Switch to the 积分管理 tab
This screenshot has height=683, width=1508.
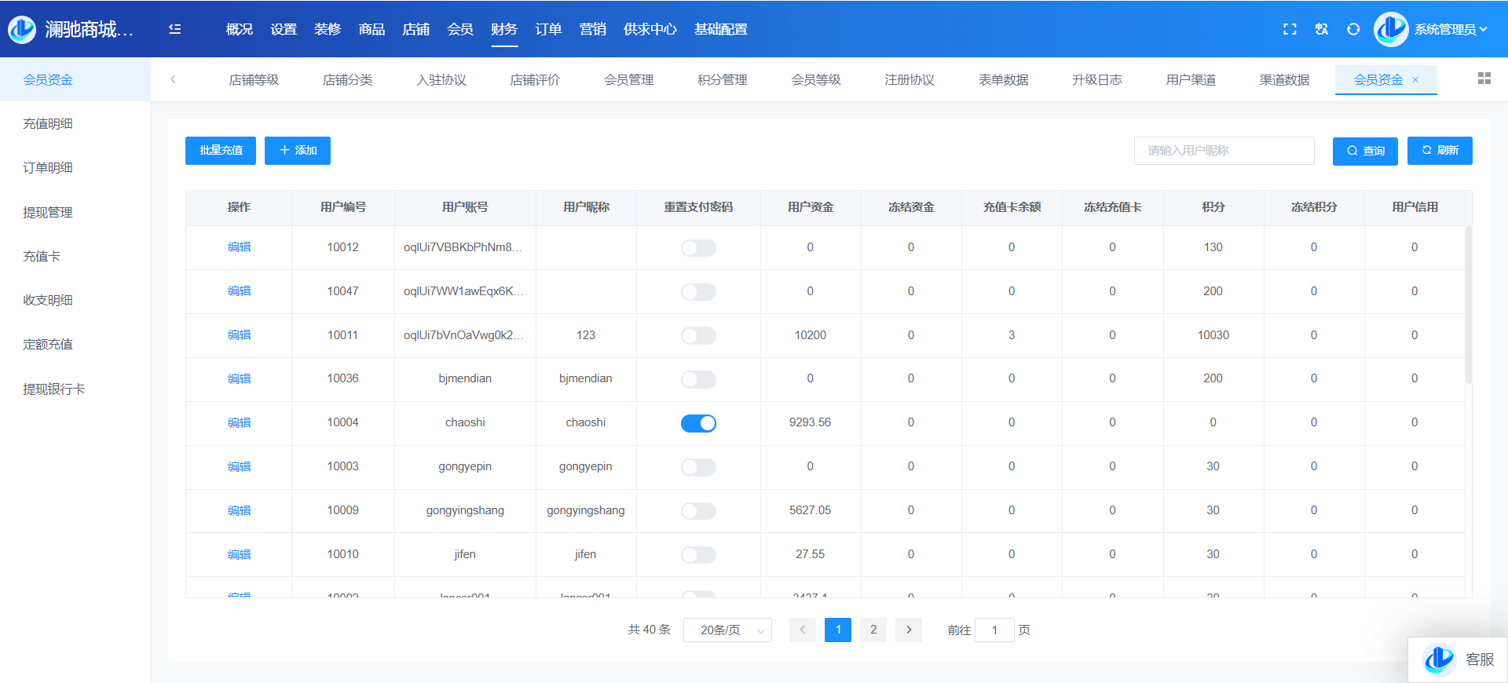pos(722,80)
